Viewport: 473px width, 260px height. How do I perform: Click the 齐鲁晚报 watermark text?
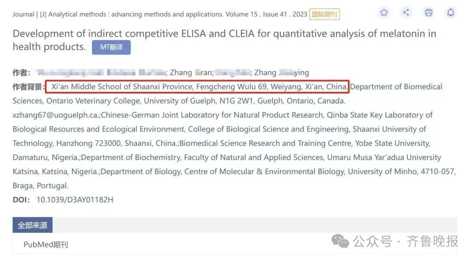click(x=432, y=241)
